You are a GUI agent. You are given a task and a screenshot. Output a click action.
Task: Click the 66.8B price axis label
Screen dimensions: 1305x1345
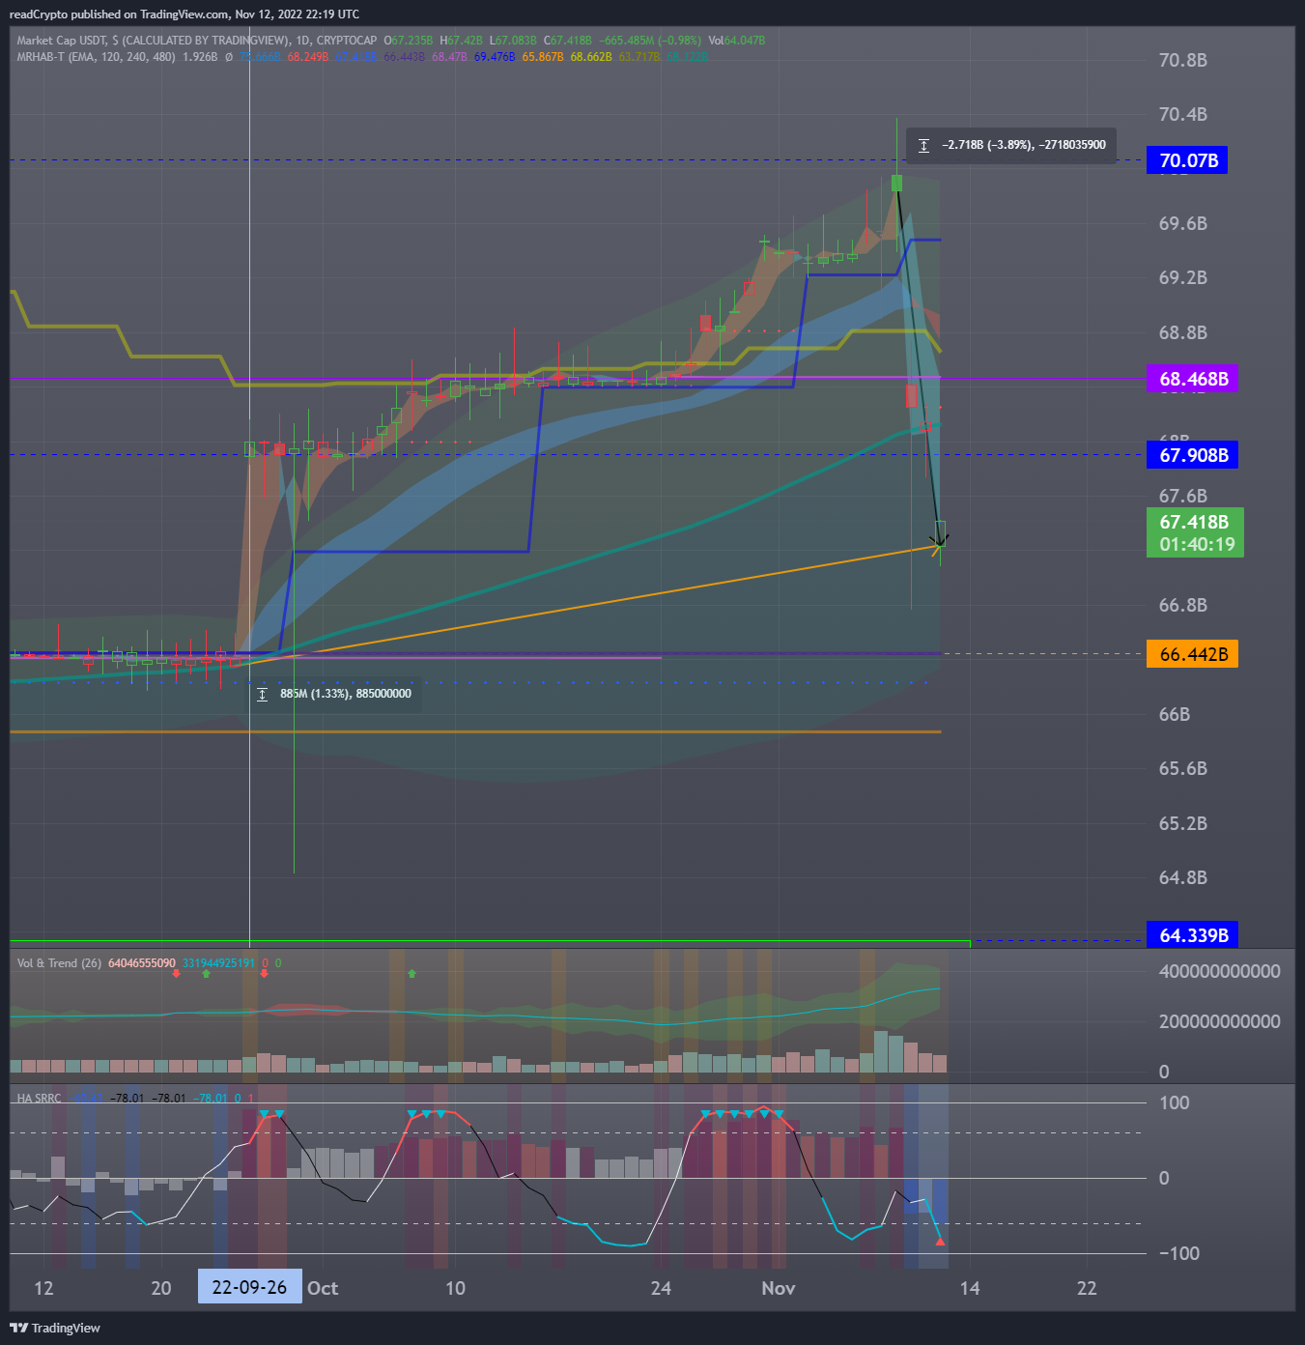coord(1183,605)
